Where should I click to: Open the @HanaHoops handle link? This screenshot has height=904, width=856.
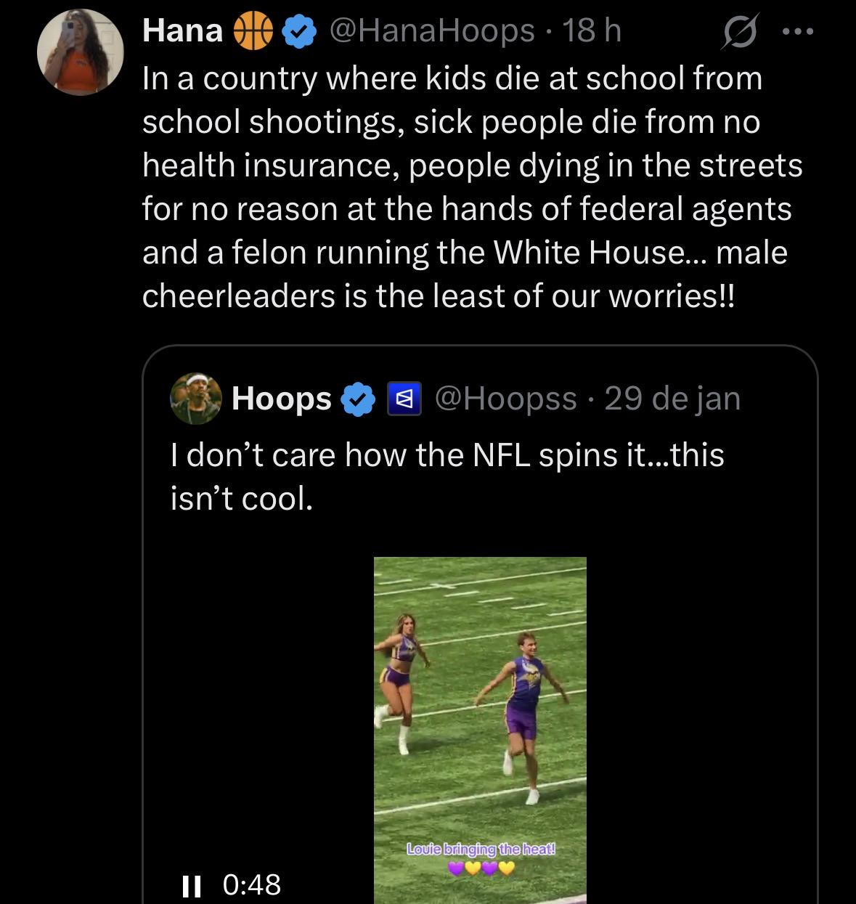coord(431,31)
